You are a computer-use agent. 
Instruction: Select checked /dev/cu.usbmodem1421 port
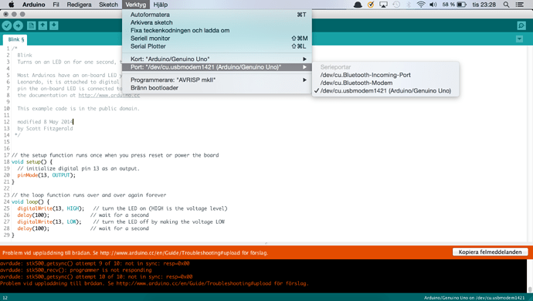pos(385,91)
